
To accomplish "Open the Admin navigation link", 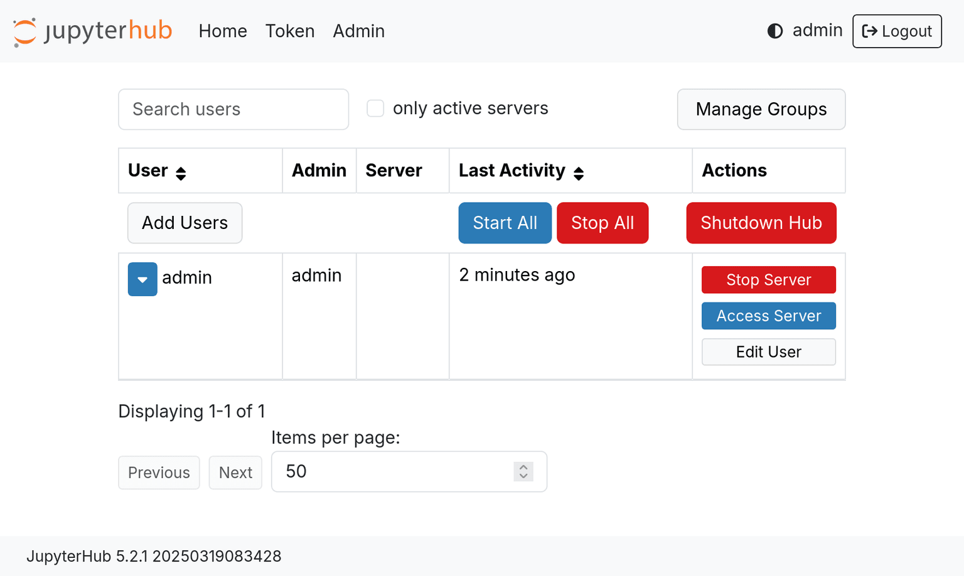I will tap(358, 31).
